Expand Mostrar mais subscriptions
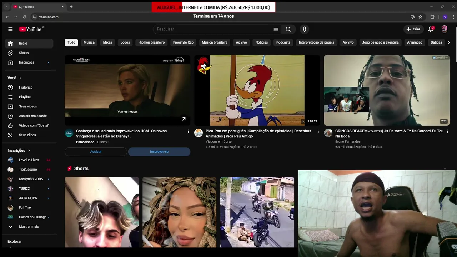The width and height of the screenshot is (457, 257). pos(29,227)
